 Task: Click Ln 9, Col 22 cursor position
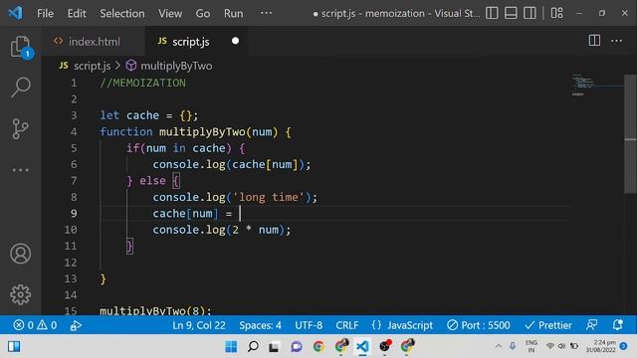pos(199,325)
